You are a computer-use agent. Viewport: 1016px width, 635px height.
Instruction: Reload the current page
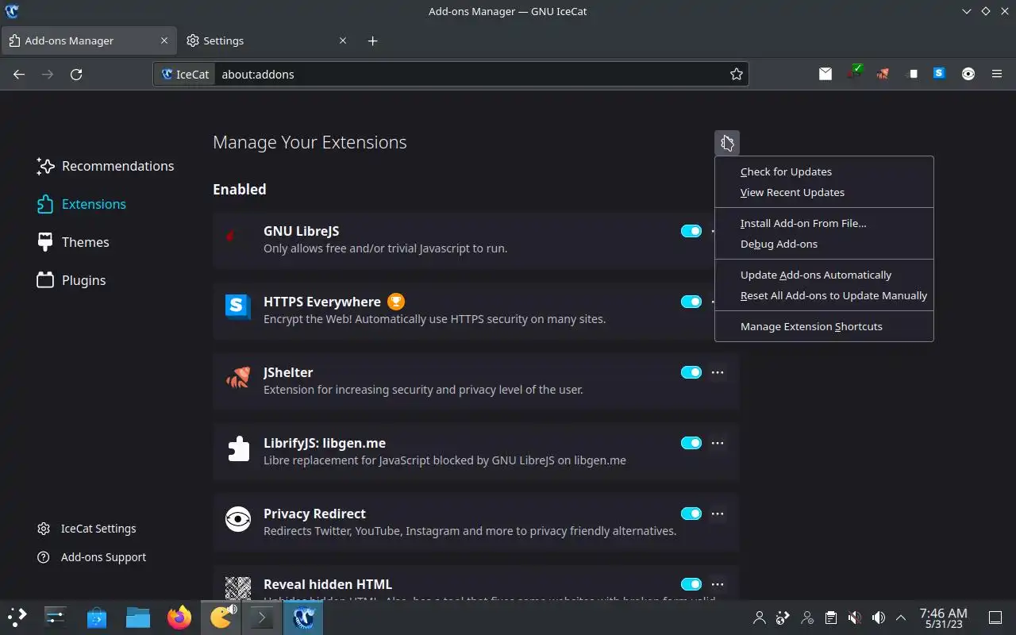tap(76, 74)
